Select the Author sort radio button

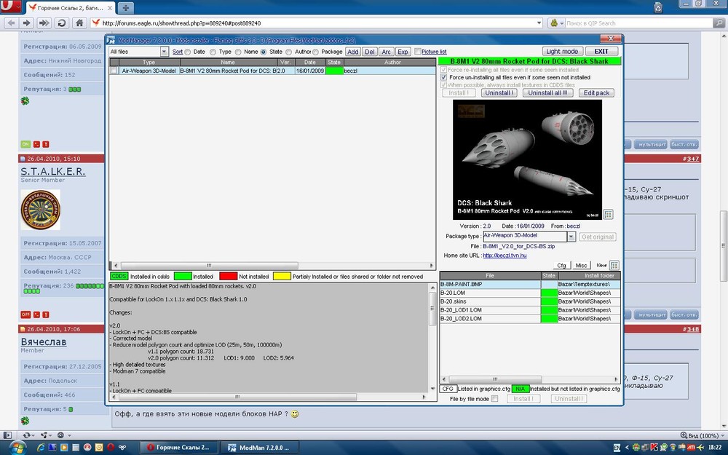pyautogui.click(x=289, y=52)
